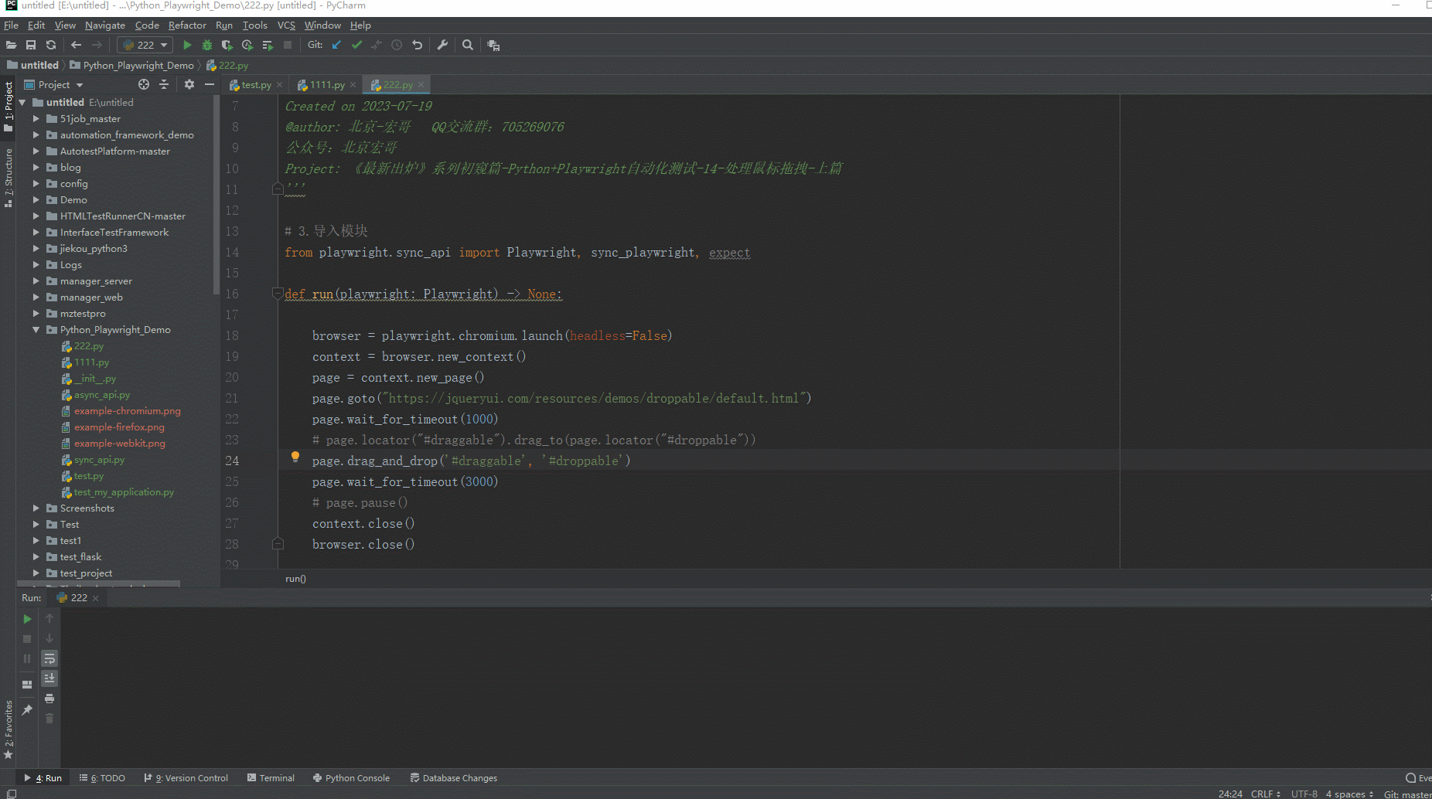Update project with Git blue arrow icon
The image size is (1432, 799).
(336, 45)
